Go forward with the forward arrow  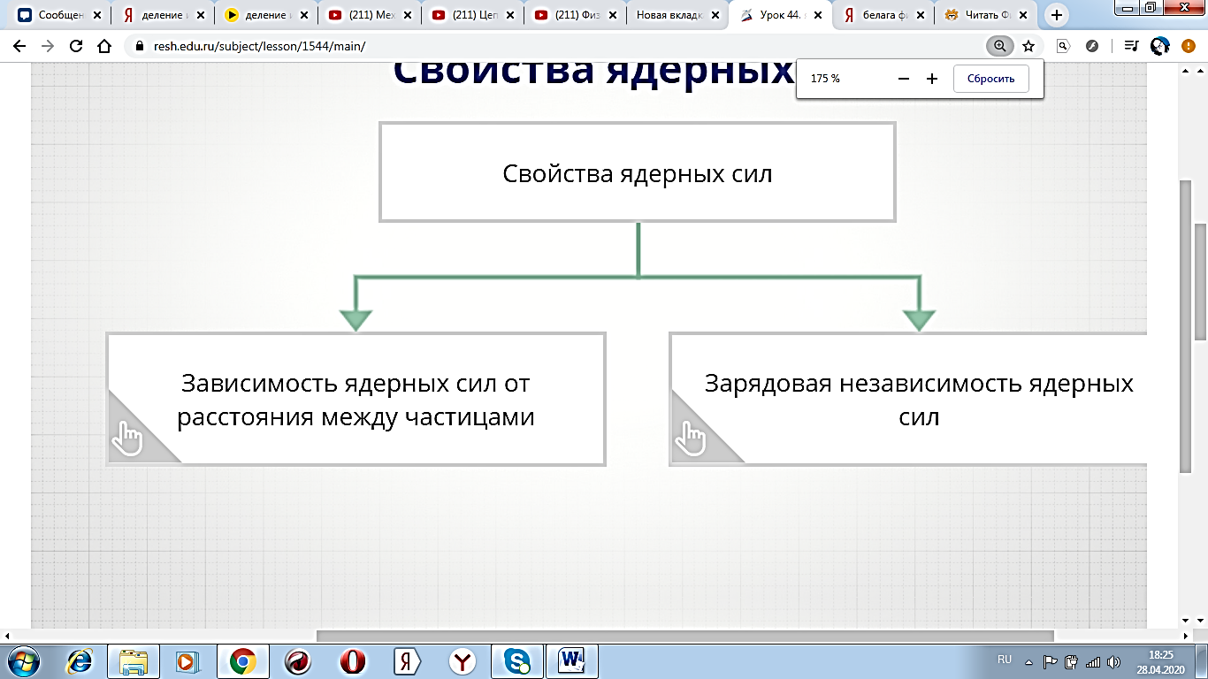click(x=48, y=47)
